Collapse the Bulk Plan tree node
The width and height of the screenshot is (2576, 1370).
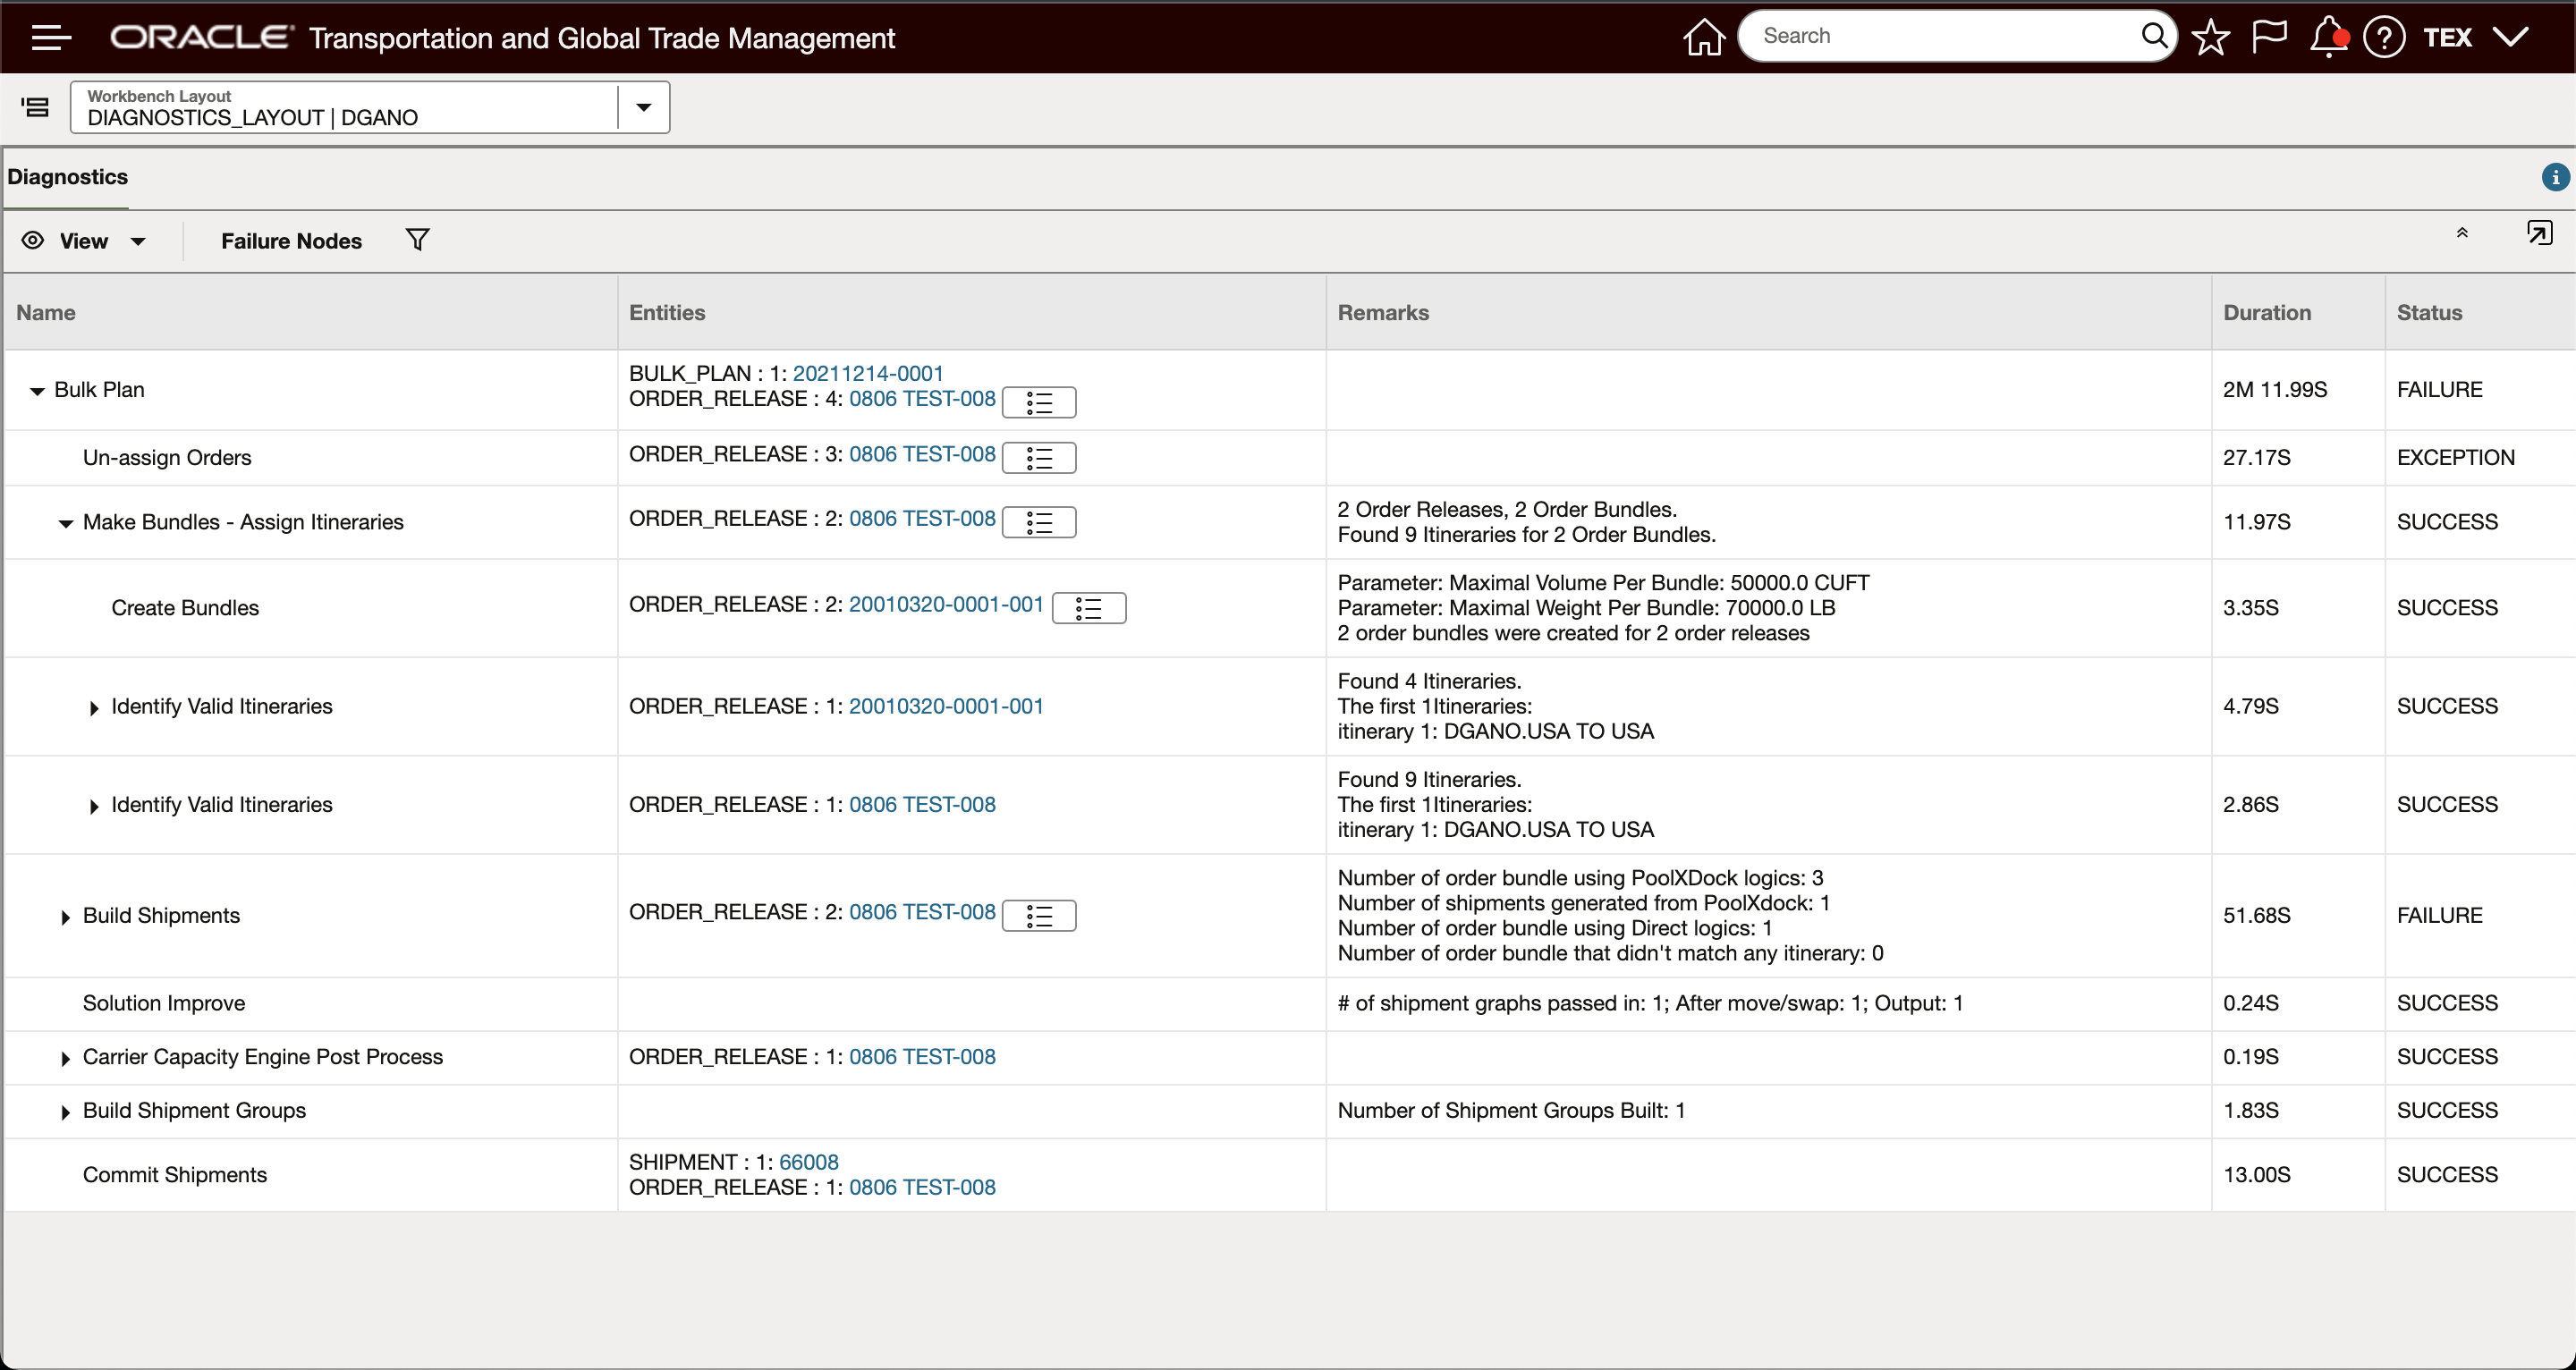pos(37,391)
